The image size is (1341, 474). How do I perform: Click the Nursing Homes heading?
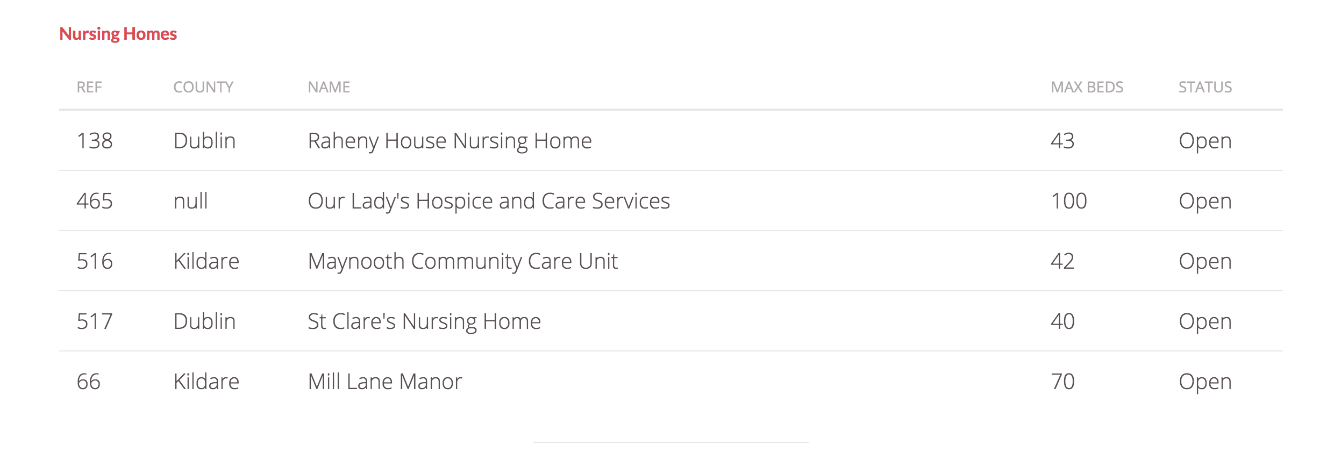[x=118, y=34]
